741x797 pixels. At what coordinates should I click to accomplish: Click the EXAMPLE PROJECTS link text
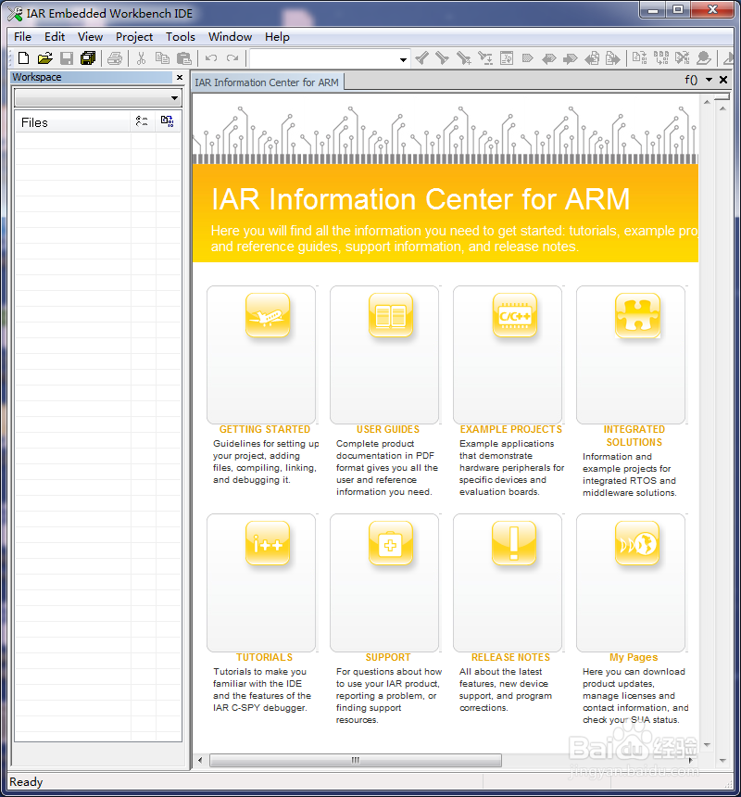point(511,429)
